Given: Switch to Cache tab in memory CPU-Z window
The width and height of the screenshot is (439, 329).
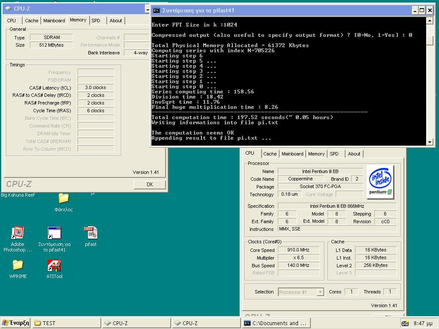Looking at the screenshot, I should pyautogui.click(x=32, y=21).
